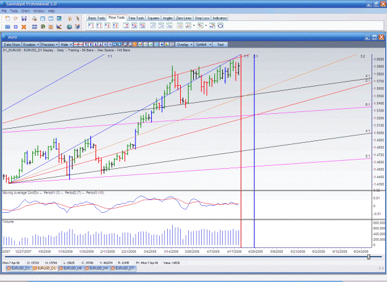Click the Open folder icon
Image resolution: width=387 pixels, height=282 pixels.
15,19
